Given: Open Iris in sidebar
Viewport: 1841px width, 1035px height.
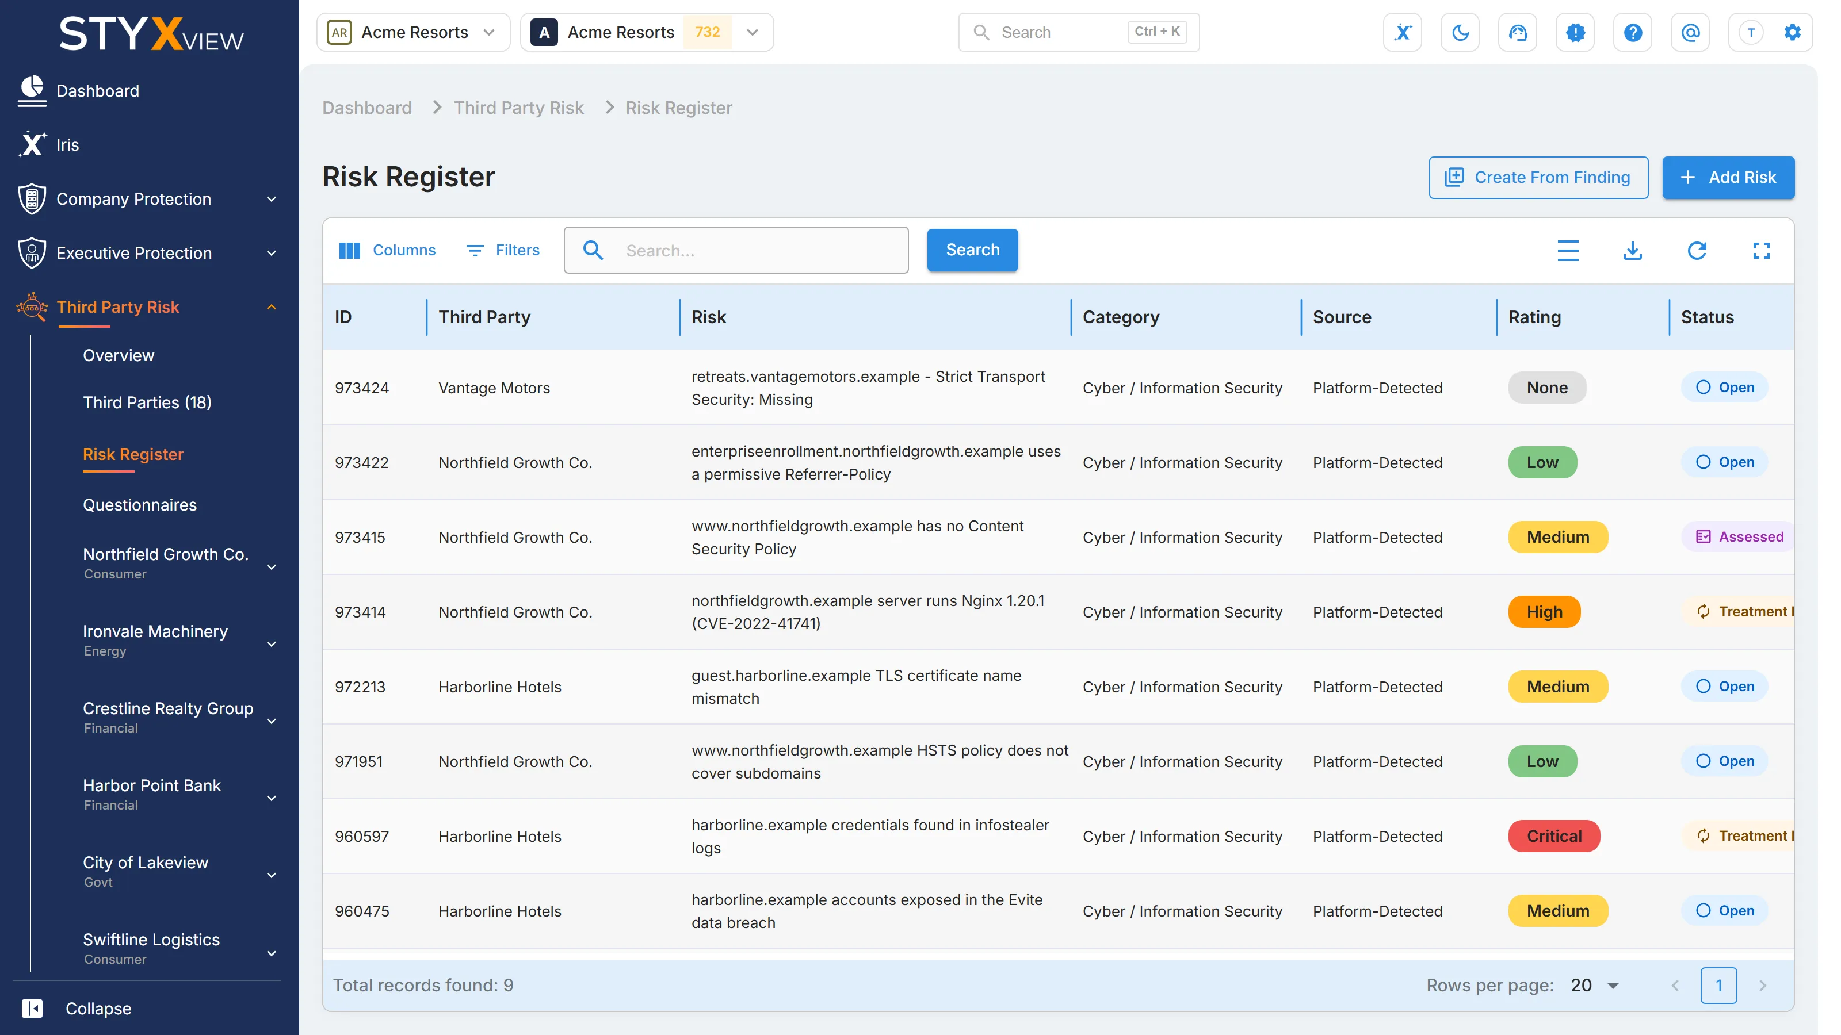Looking at the screenshot, I should click(x=68, y=144).
